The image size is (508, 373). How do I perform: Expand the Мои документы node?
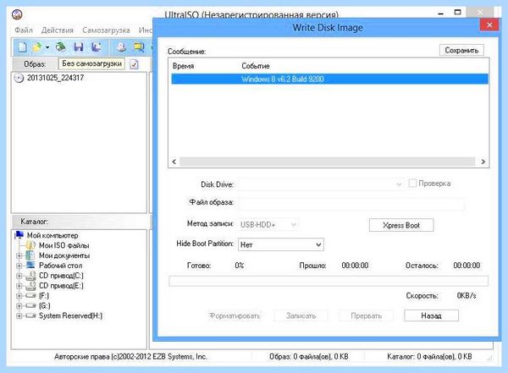[19, 255]
